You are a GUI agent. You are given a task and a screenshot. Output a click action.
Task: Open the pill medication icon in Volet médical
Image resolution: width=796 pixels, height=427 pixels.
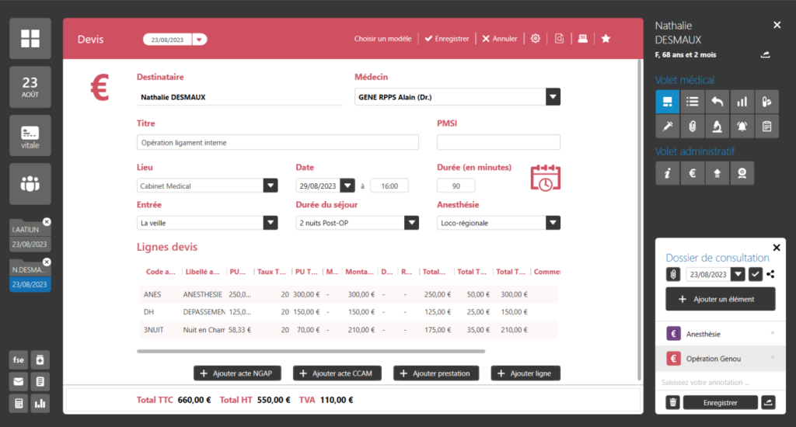point(766,101)
